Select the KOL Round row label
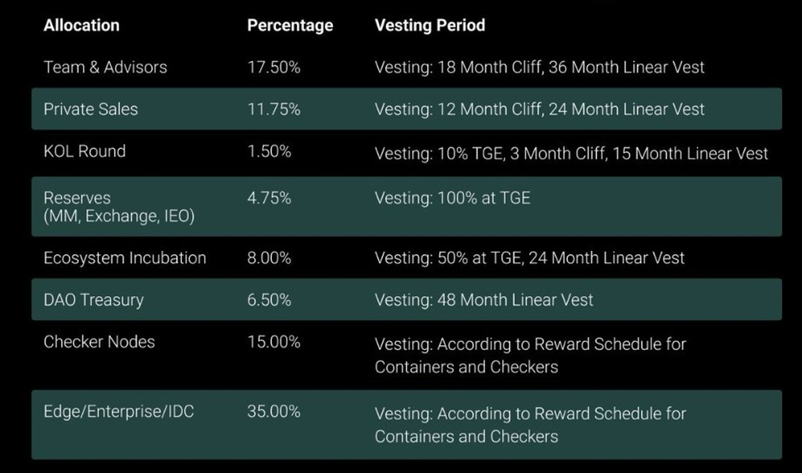802x473 pixels. [x=85, y=151]
